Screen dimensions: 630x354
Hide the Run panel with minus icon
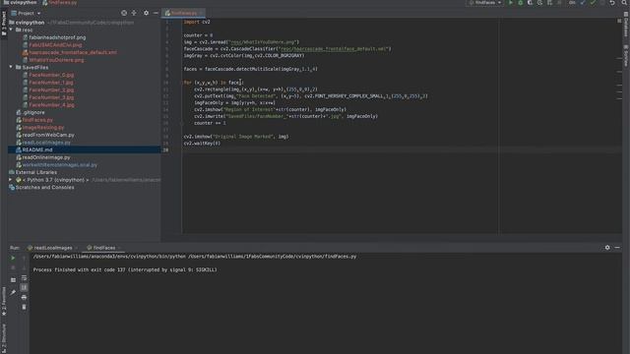pos(617,248)
